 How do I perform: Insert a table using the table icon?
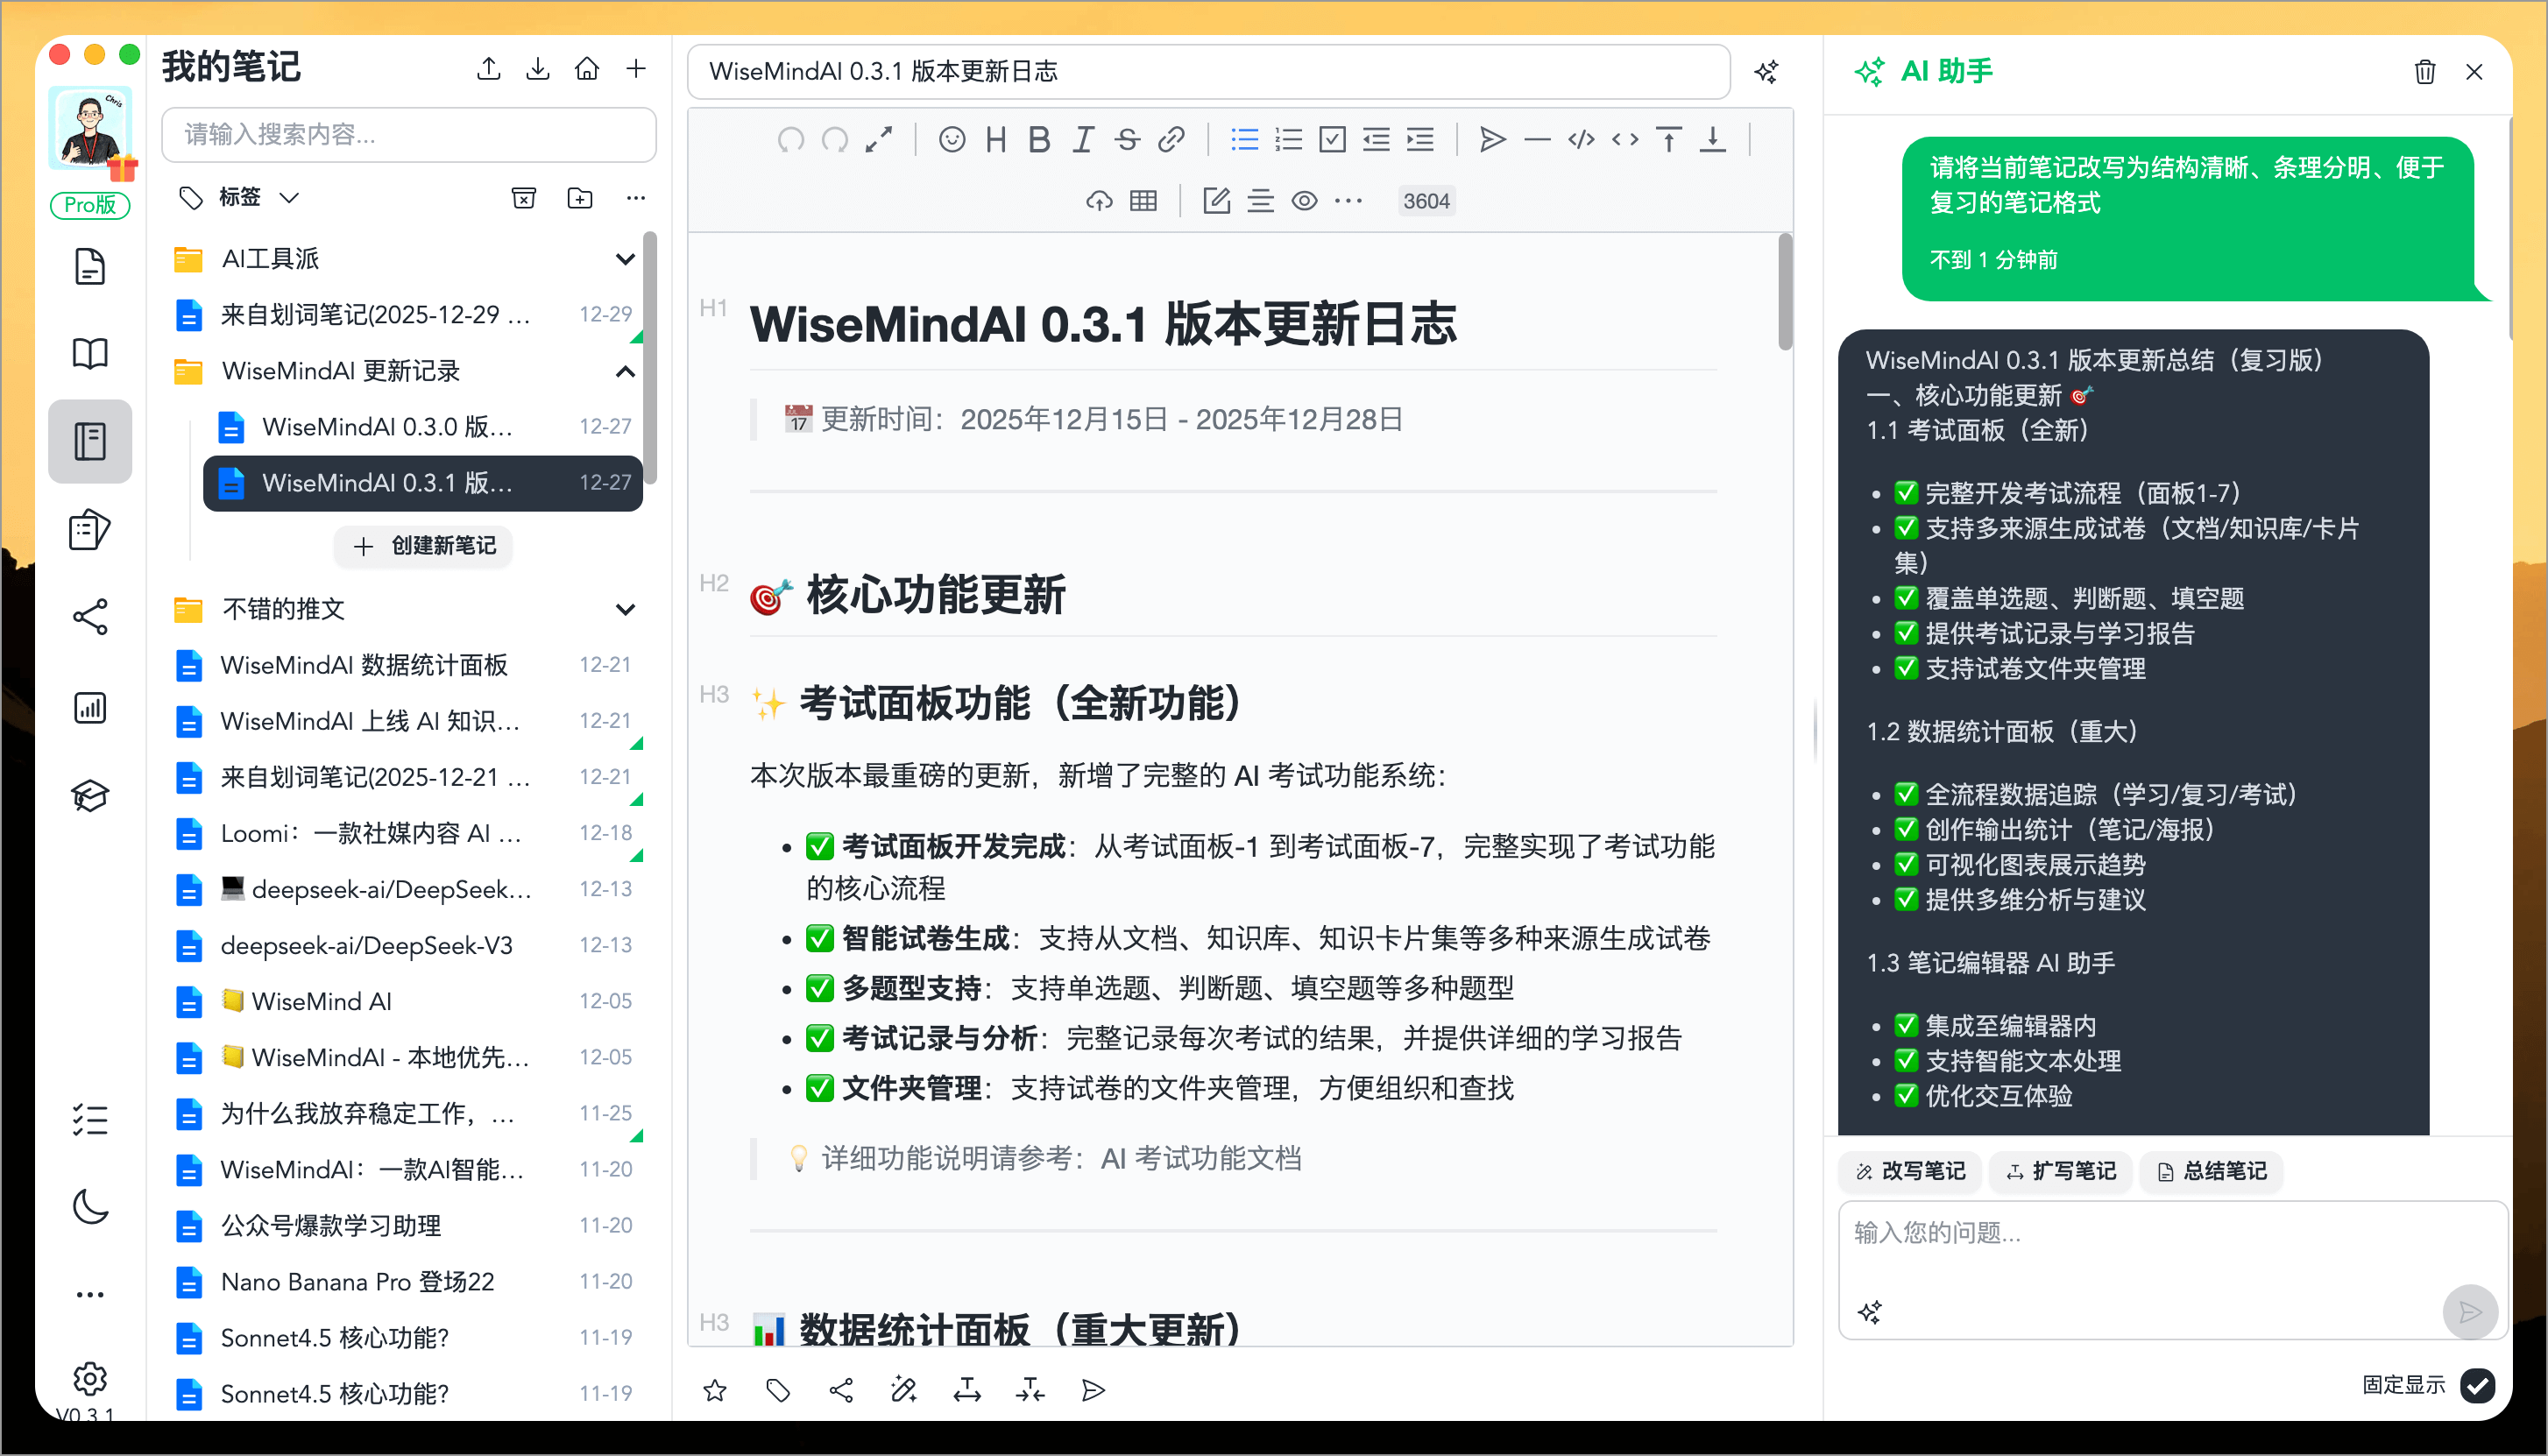[x=1143, y=200]
